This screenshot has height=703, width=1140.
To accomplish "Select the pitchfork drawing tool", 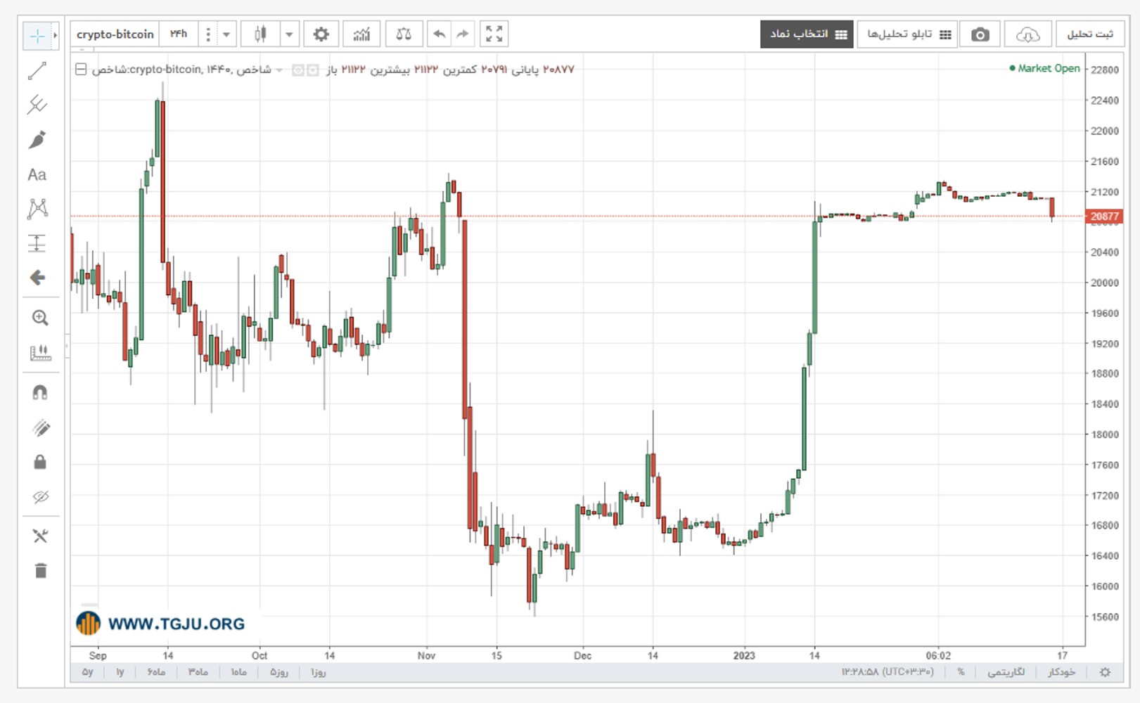I will tap(37, 105).
